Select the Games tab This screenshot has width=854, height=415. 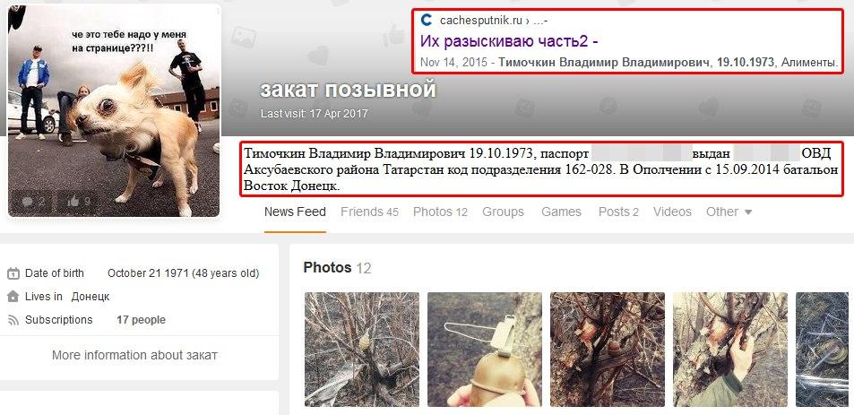561,212
